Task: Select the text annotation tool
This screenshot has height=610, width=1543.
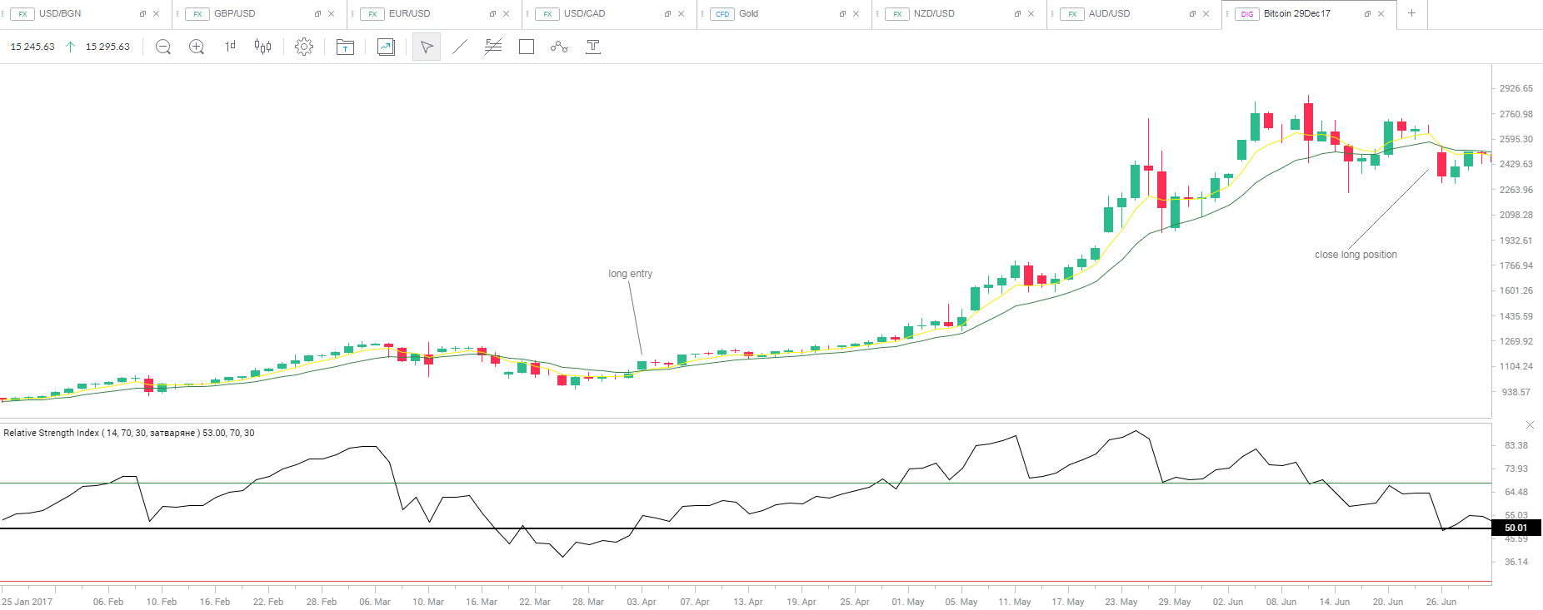Action: [593, 47]
